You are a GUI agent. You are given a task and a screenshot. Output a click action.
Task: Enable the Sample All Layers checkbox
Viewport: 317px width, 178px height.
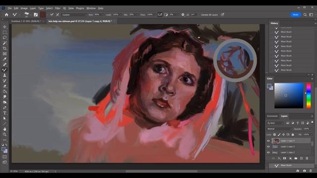coord(199,15)
